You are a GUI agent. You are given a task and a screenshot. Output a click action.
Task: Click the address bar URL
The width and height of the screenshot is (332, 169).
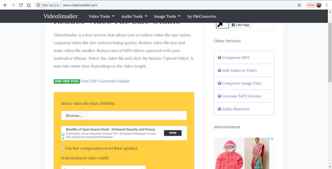point(80,5)
